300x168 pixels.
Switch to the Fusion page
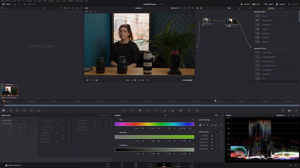click(150, 165)
